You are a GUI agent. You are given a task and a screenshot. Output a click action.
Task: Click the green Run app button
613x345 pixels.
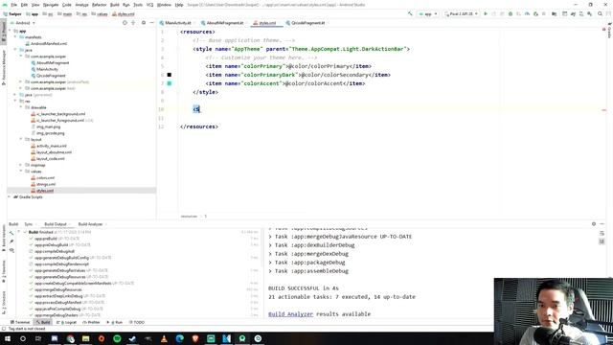click(486, 14)
